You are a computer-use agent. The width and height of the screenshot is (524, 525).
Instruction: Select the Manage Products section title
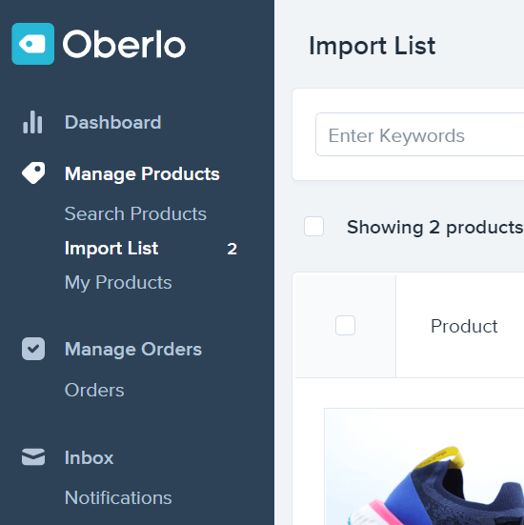pyautogui.click(x=142, y=173)
